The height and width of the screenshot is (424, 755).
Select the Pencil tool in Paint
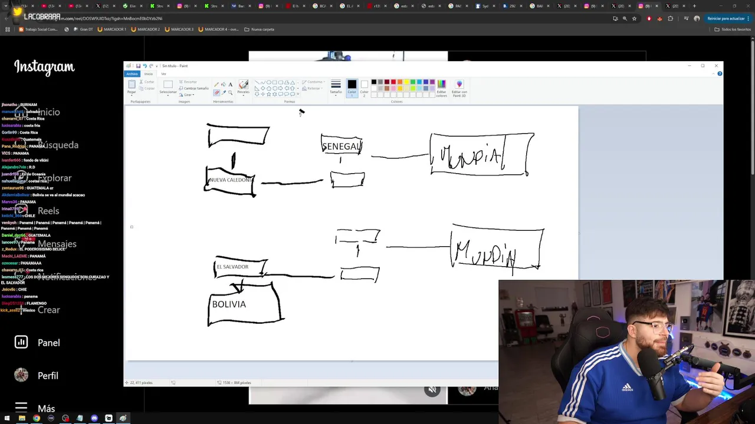coord(216,84)
